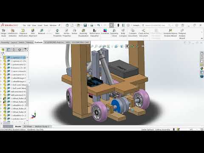
Task: Switch to the 3D Views bottom tab
Action: click(28, 126)
